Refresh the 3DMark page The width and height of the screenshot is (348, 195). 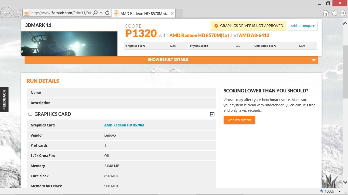pyautogui.click(x=107, y=13)
